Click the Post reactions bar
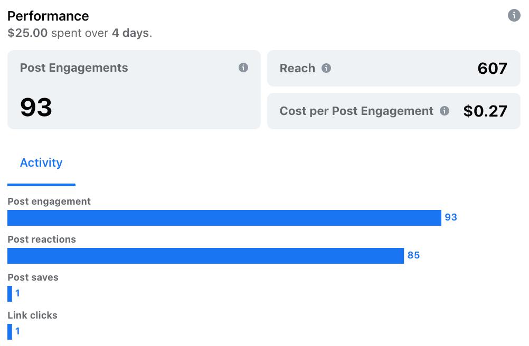 pyautogui.click(x=205, y=256)
